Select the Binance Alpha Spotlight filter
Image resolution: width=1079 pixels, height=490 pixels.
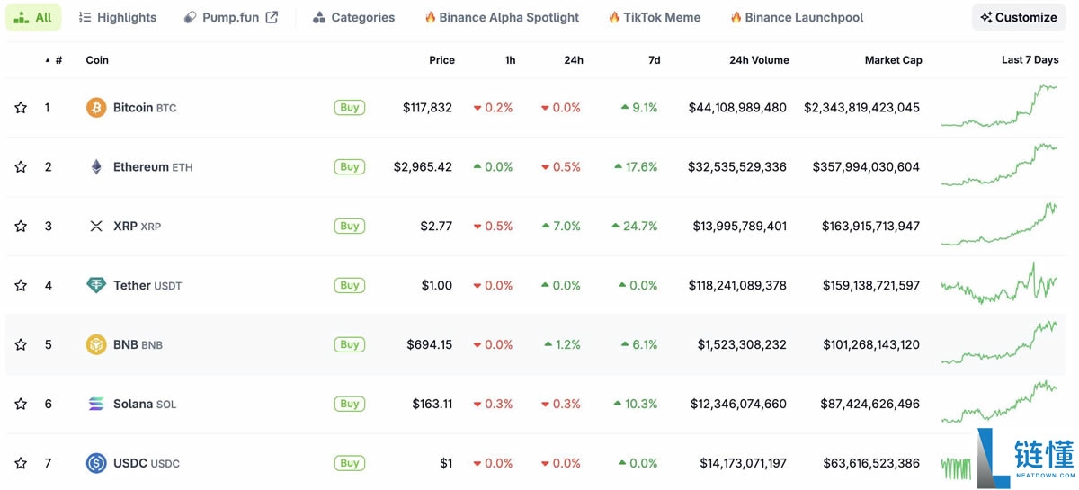click(502, 17)
